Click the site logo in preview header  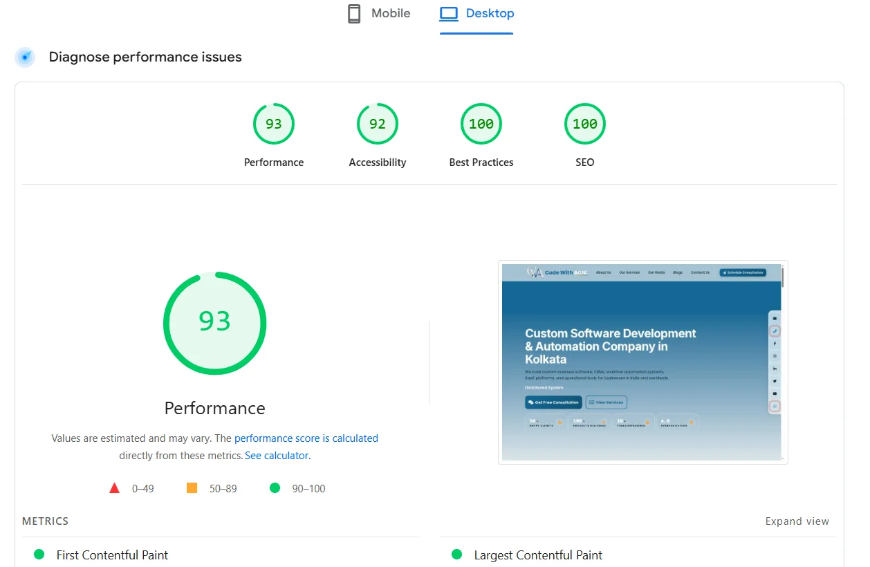pyautogui.click(x=557, y=272)
